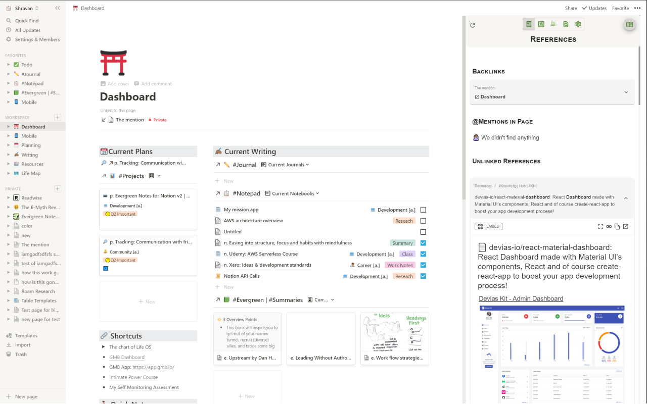Click the Trash icon in sidebar
Screen dimensions: 647x404
(x=9, y=354)
